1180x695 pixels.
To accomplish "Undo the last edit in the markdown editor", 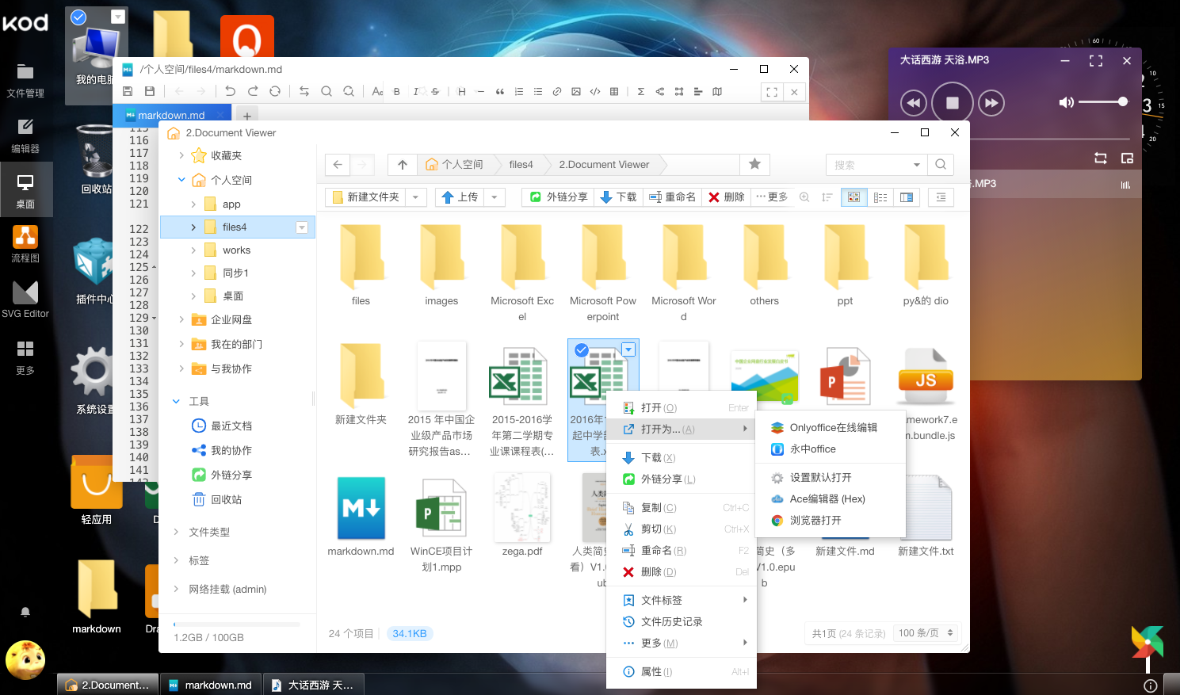I will 230,91.
